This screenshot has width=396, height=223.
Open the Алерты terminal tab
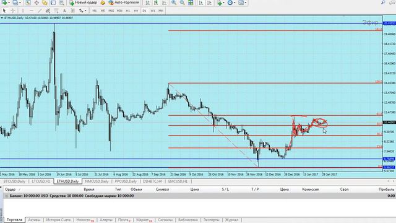tap(106, 220)
